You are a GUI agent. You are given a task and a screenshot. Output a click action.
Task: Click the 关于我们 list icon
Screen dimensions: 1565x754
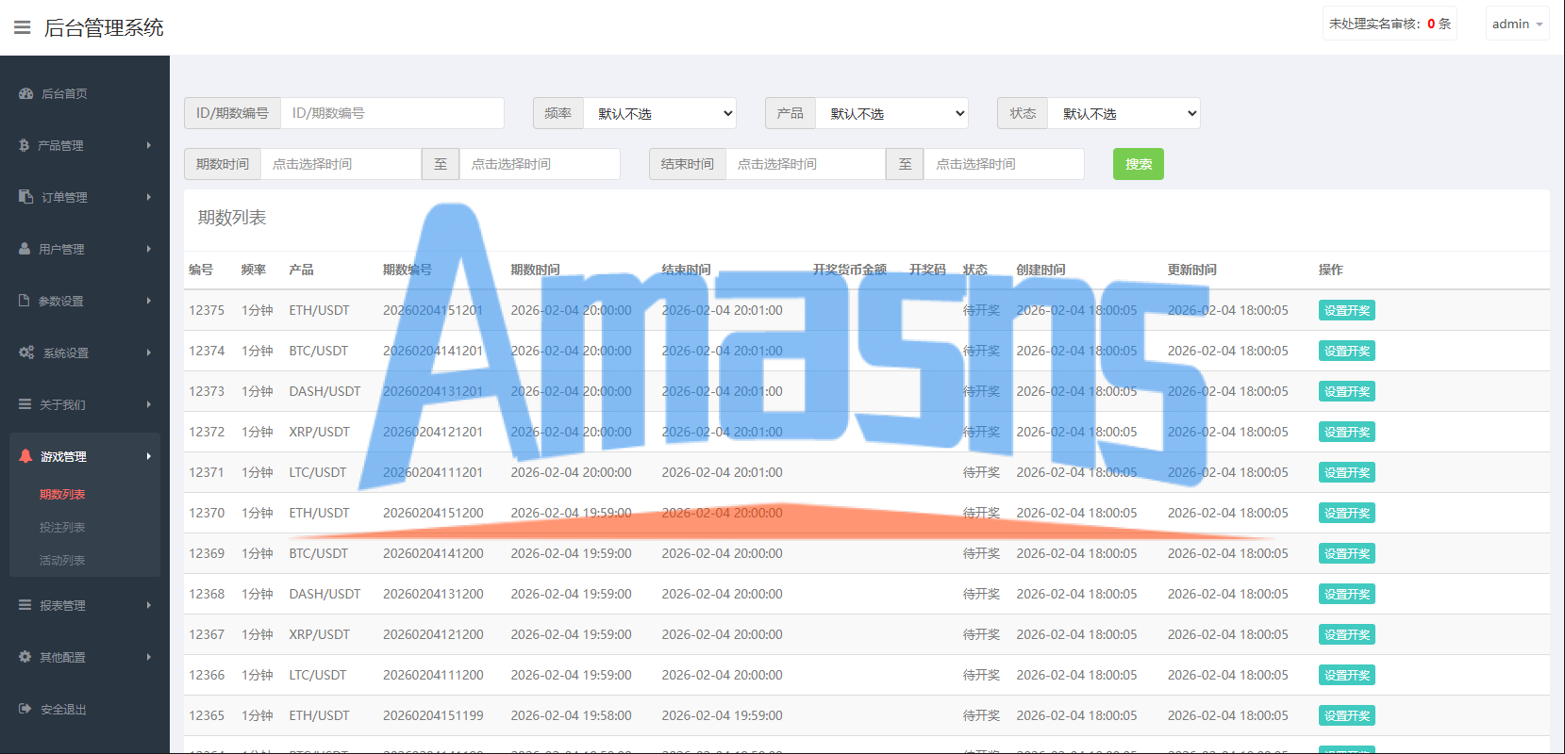[x=25, y=404]
